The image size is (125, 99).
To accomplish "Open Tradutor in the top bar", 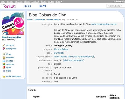I will click(x=35, y=2).
